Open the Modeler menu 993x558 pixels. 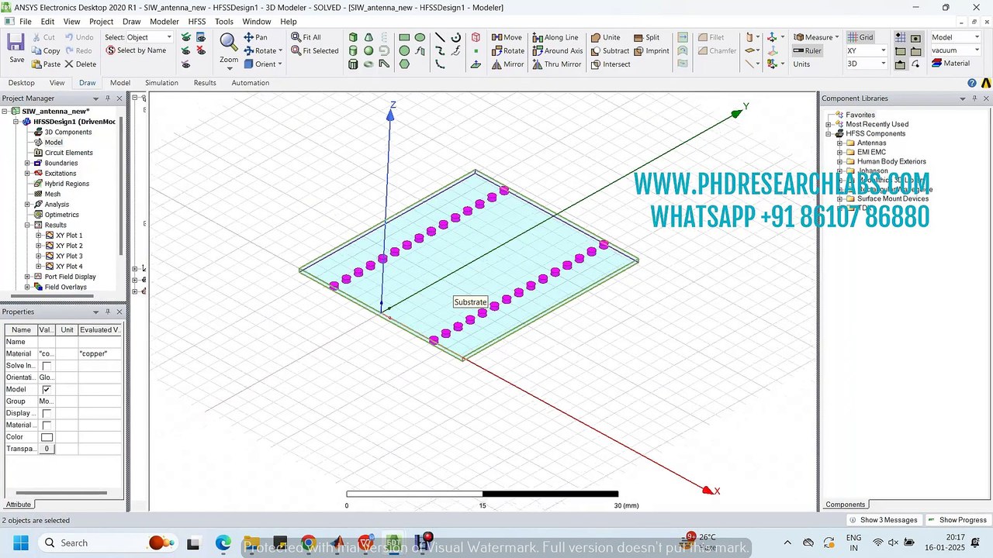tap(164, 22)
